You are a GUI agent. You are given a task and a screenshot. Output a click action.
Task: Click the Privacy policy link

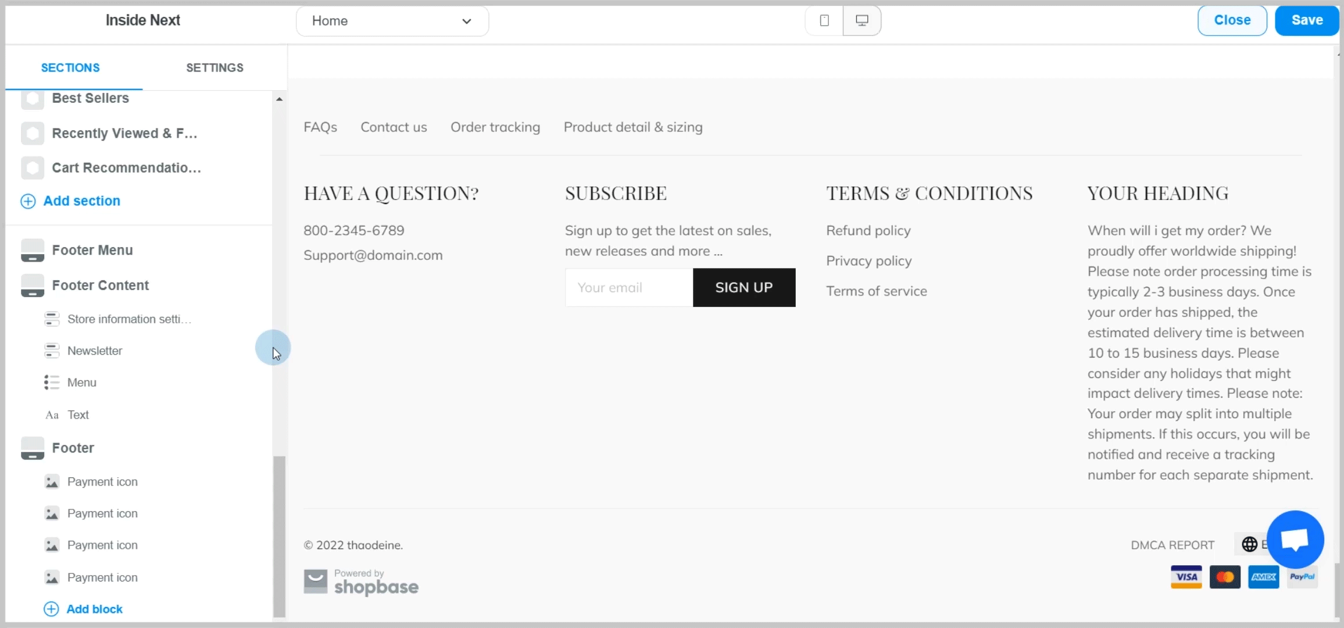[869, 261]
